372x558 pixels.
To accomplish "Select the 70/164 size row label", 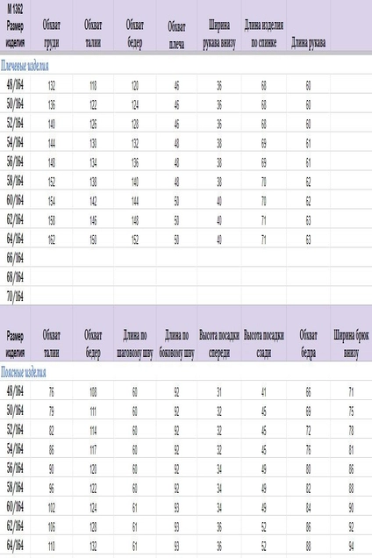I will 15,296.
